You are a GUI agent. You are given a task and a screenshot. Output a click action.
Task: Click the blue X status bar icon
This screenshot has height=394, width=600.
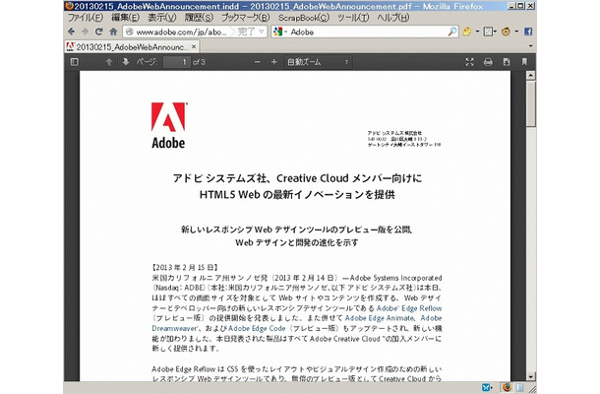485,387
